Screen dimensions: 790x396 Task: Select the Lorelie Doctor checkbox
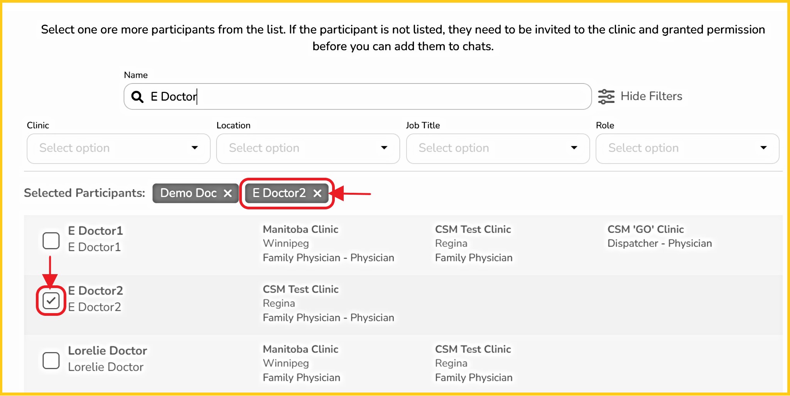pos(51,361)
